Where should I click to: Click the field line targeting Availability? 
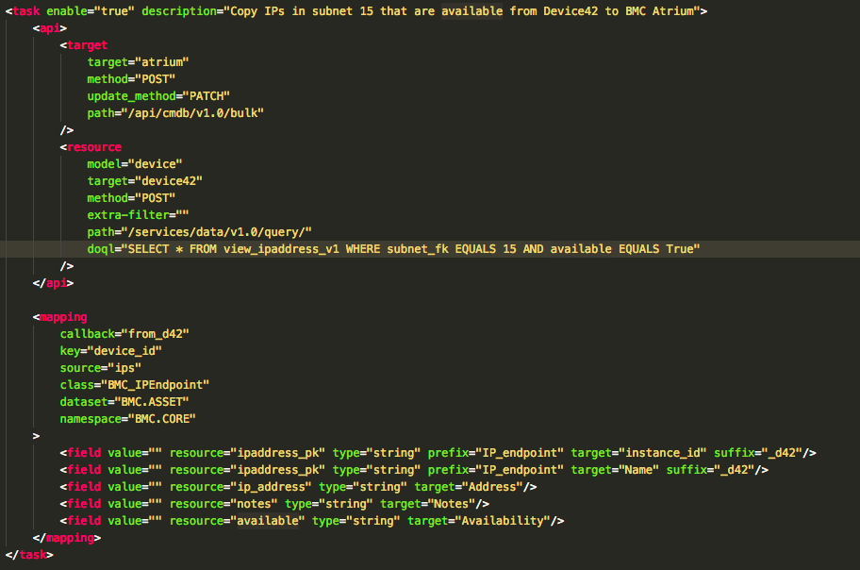[311, 521]
